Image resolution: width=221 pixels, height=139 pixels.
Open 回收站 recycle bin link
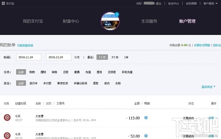tap(217, 45)
